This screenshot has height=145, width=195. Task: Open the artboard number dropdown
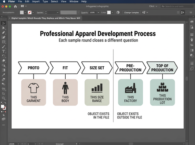[x=35, y=144]
